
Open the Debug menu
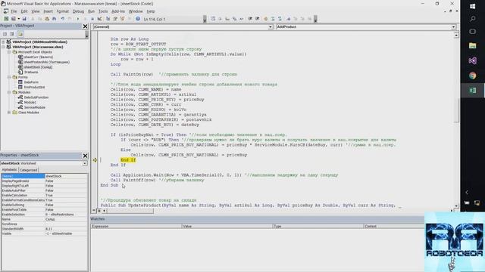click(x=78, y=11)
